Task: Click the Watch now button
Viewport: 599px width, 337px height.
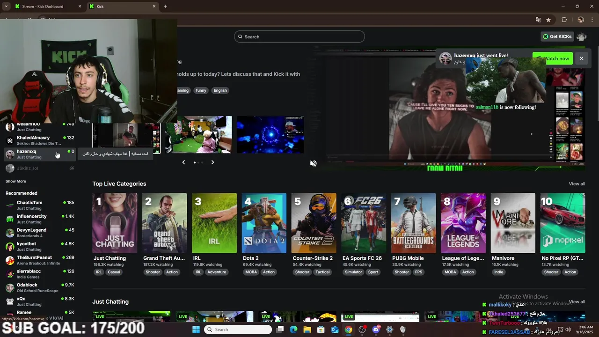Action: tap(553, 59)
